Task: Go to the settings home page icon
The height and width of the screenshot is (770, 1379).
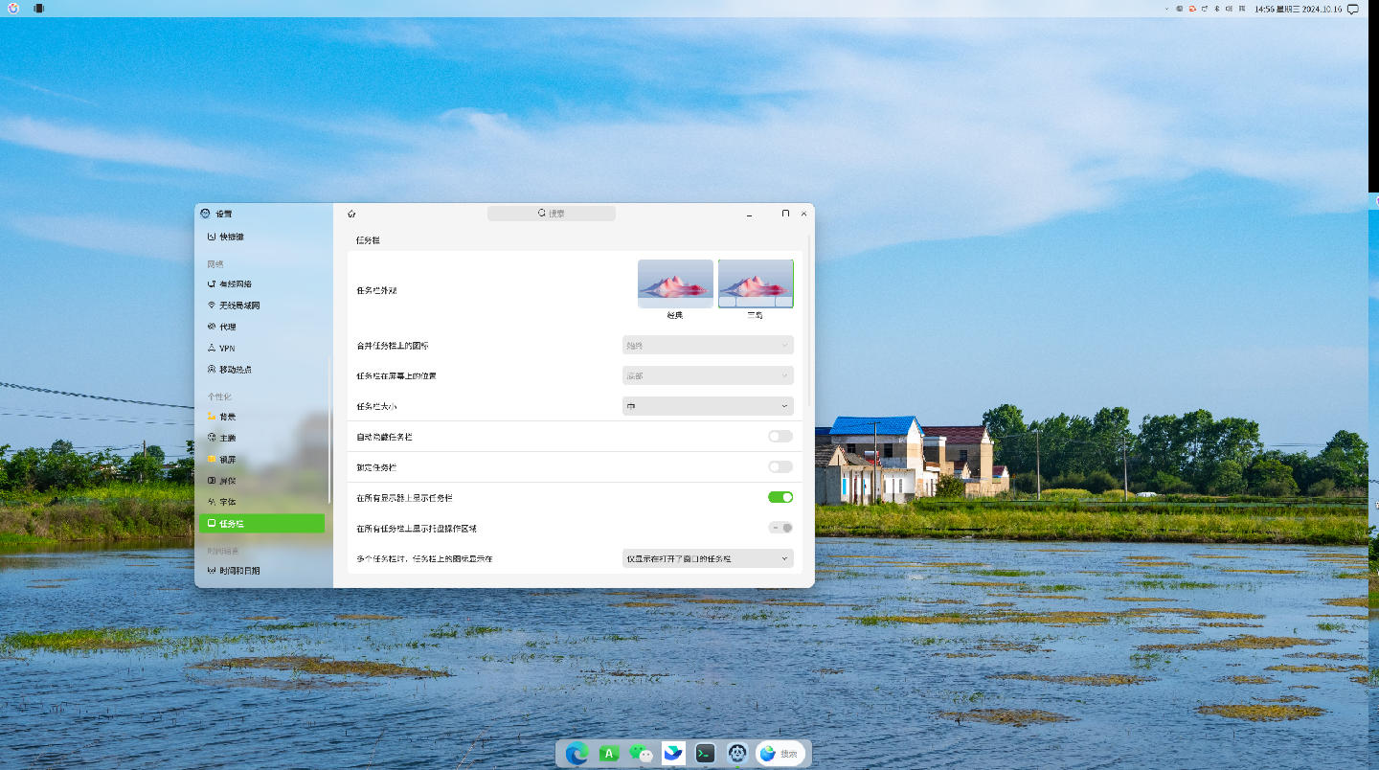Action: pyautogui.click(x=351, y=214)
